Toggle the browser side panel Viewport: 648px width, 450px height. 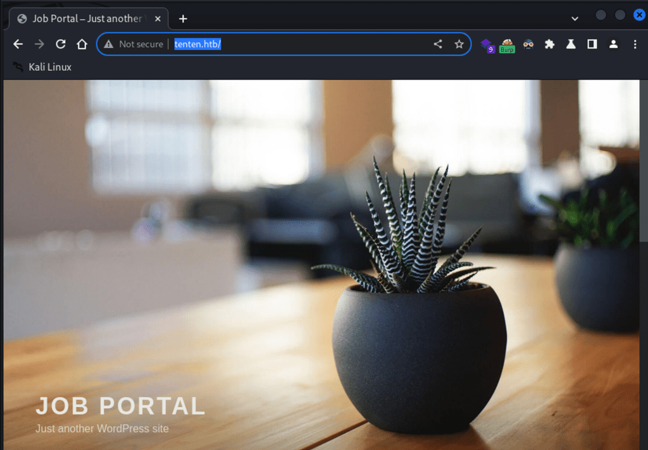coord(592,44)
